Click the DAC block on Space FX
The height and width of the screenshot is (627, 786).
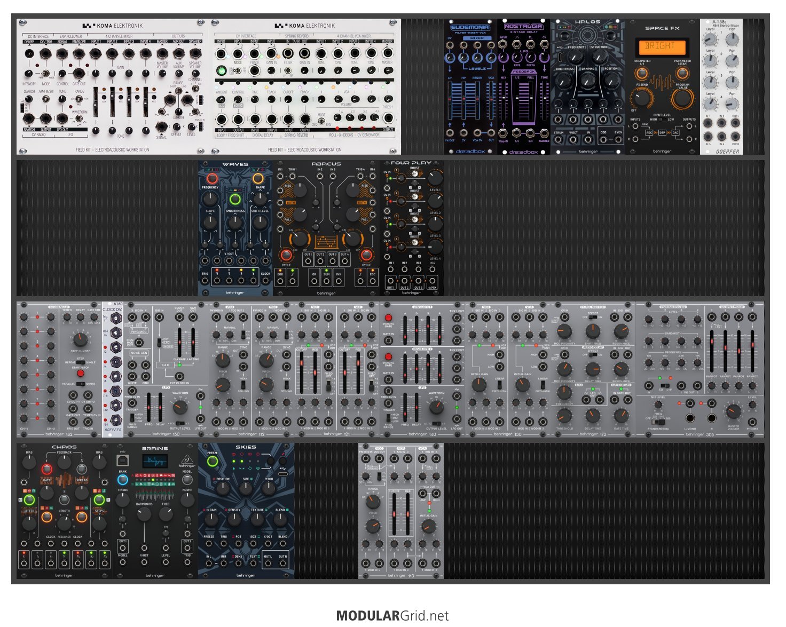[675, 132]
